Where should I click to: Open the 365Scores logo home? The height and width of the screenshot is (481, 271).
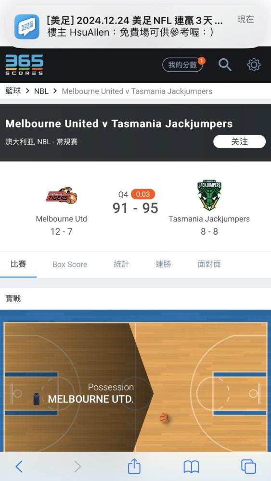[24, 65]
